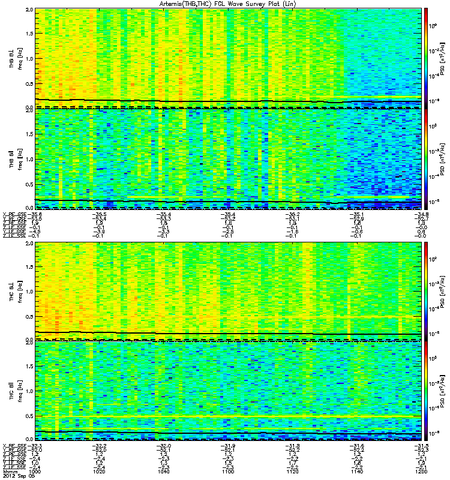Click the '1.0' frequency tick of the third panel
Image resolution: width=450 pixels, height=480 pixels.
29,292
